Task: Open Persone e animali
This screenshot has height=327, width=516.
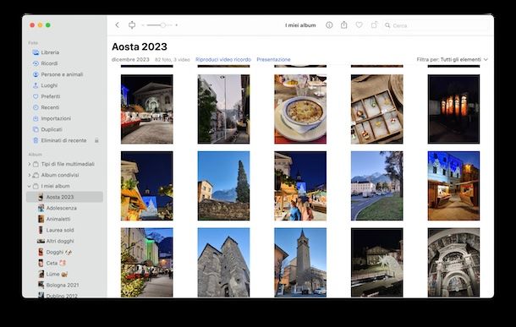Action: tap(62, 74)
